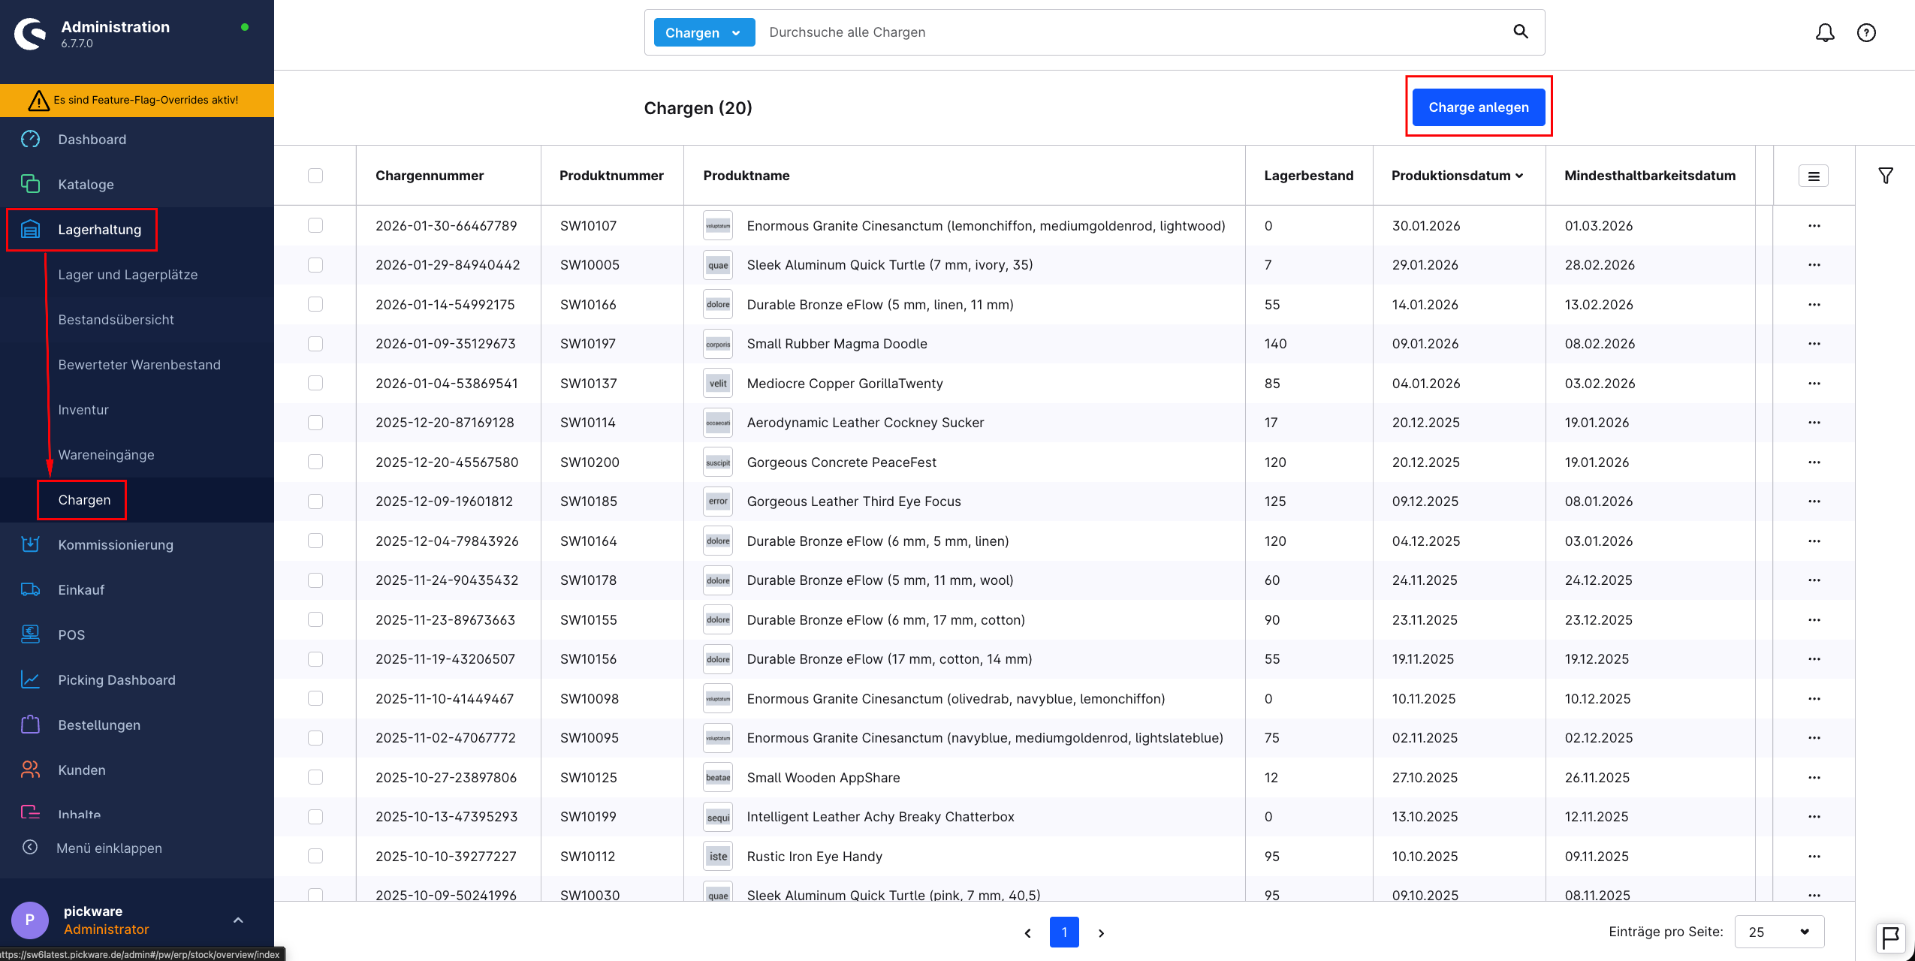The image size is (1915, 961).
Task: Select checkbox for batch 2026-01-30-66467789
Action: click(315, 226)
